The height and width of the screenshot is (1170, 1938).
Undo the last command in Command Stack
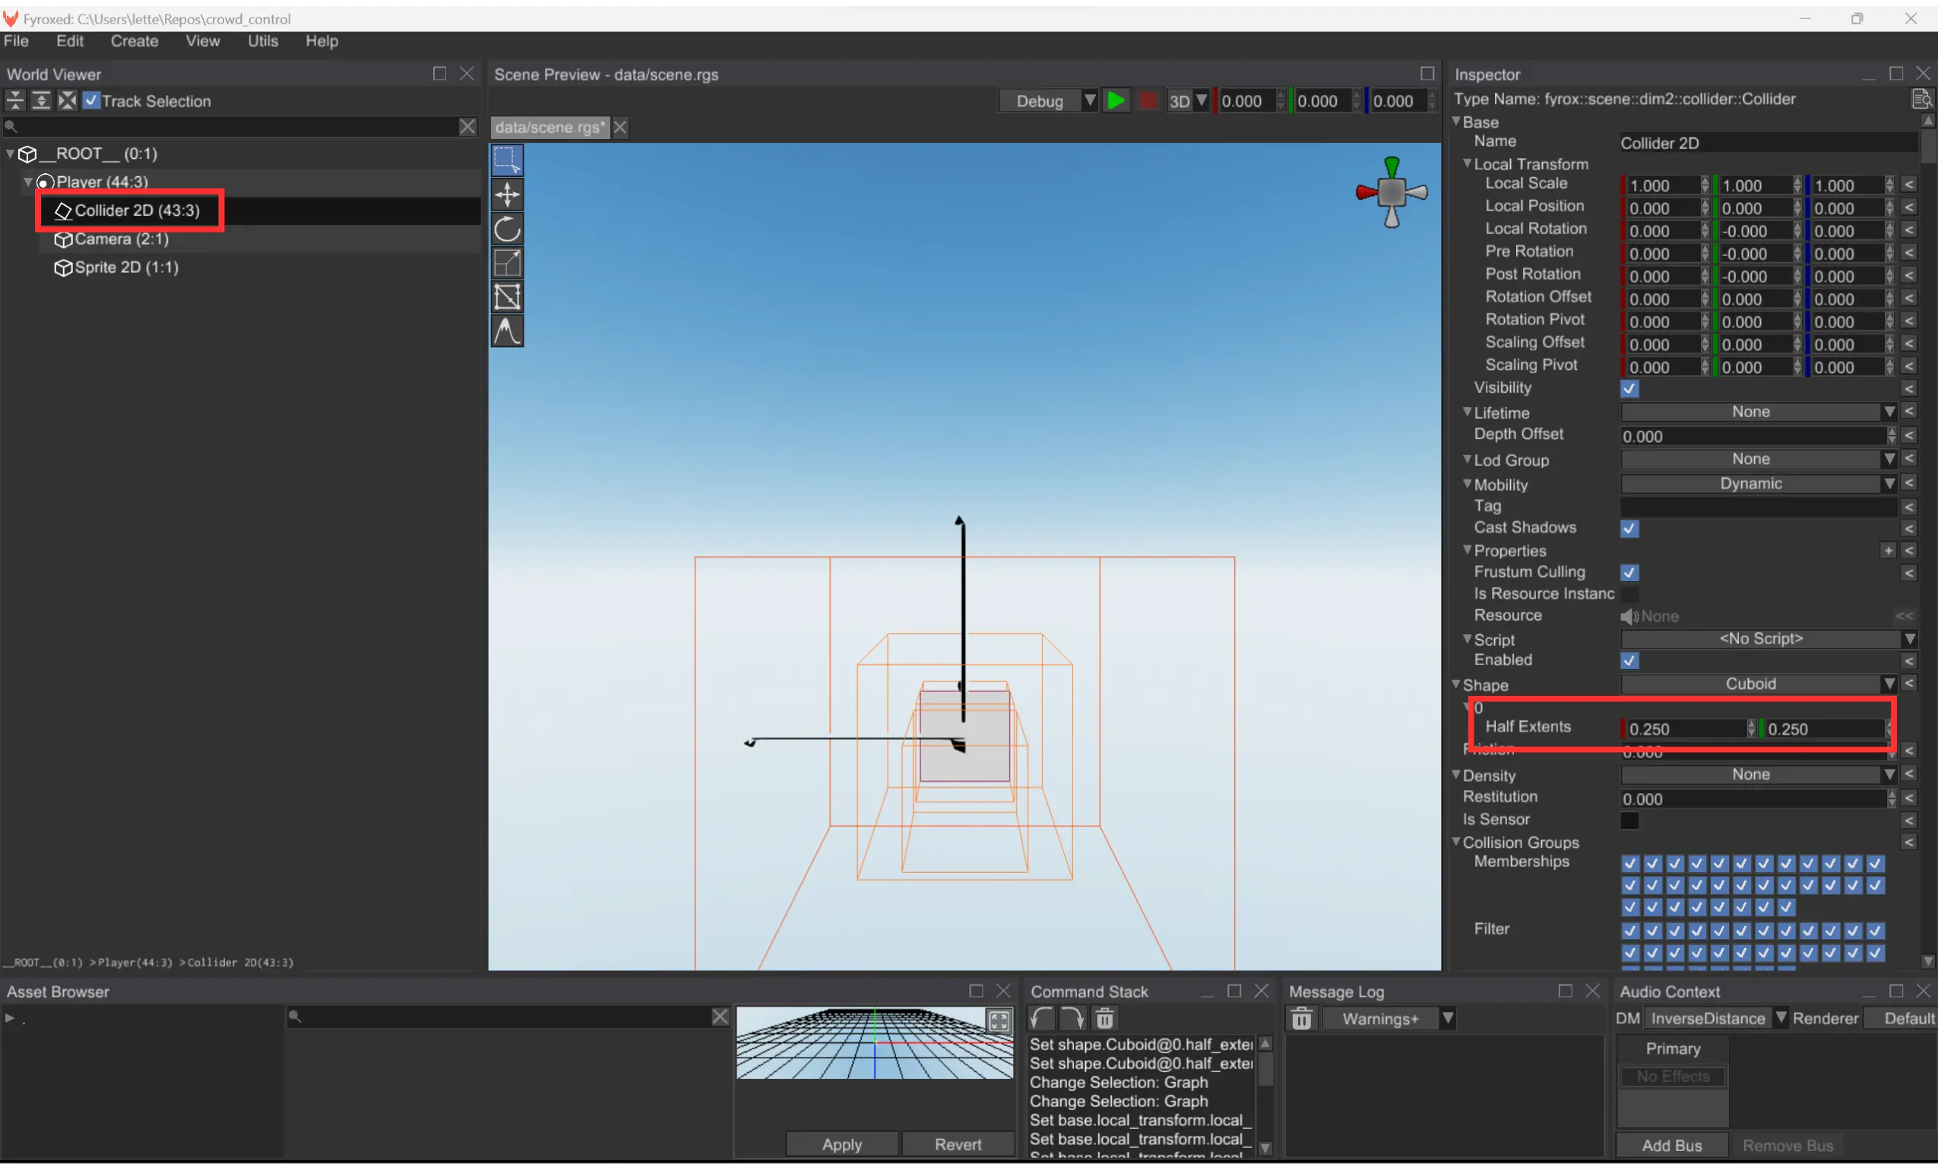pyautogui.click(x=1042, y=1019)
